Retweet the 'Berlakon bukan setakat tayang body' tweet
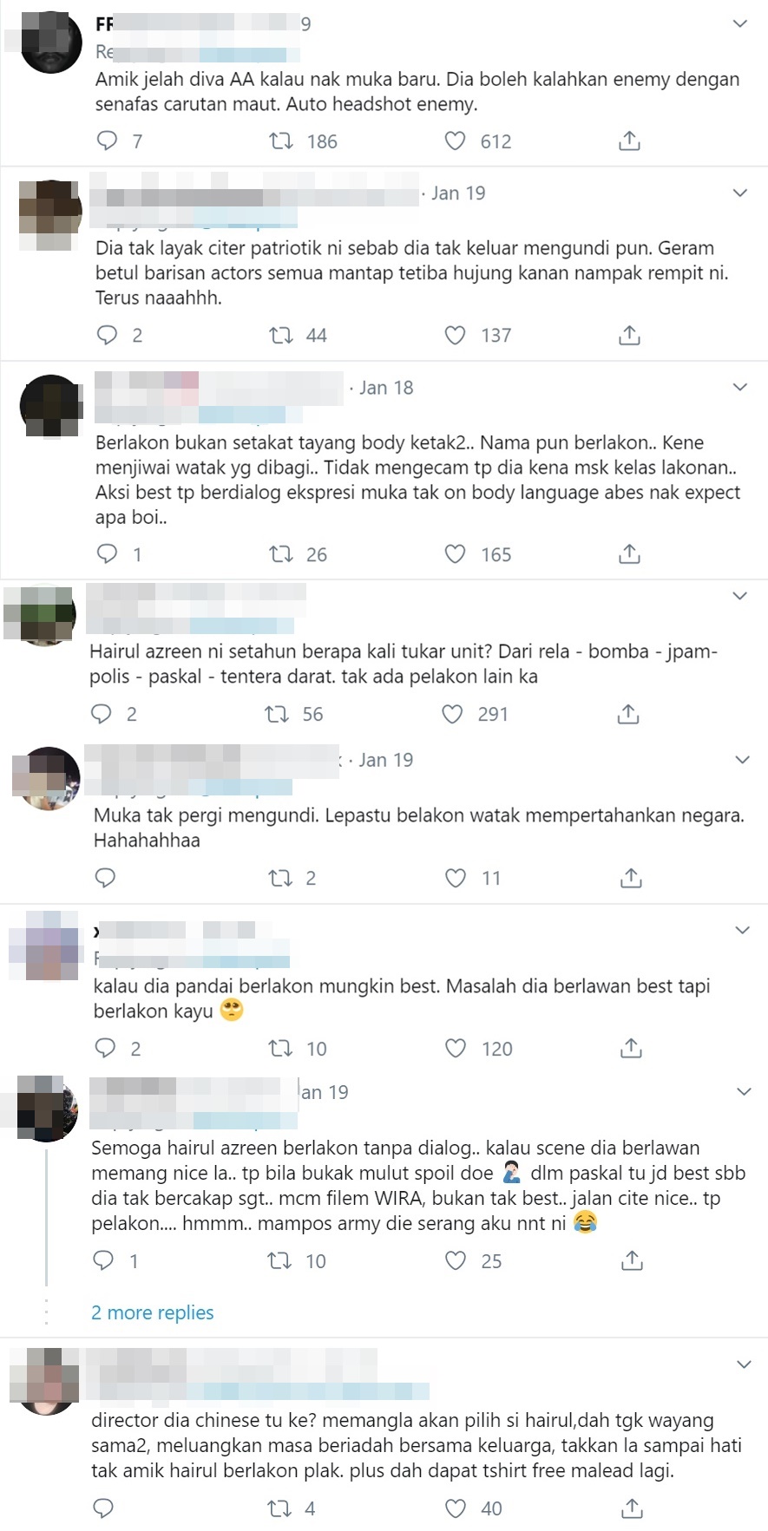Image resolution: width=768 pixels, height=1531 pixels. pos(281,553)
